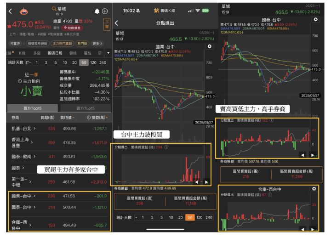Set 統計天數 to 5 in stock detail panel
The image size is (331, 237).
55,62
